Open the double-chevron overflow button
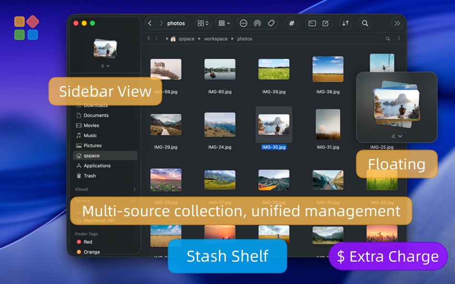Viewport: 455px width, 284px height. pyautogui.click(x=397, y=23)
